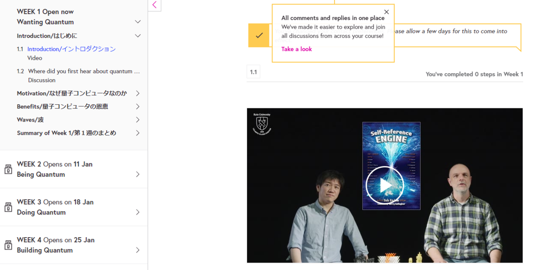Image resolution: width=547 pixels, height=270 pixels.
Task: Collapse the Introduction/はじめに subsection
Action: (x=138, y=36)
